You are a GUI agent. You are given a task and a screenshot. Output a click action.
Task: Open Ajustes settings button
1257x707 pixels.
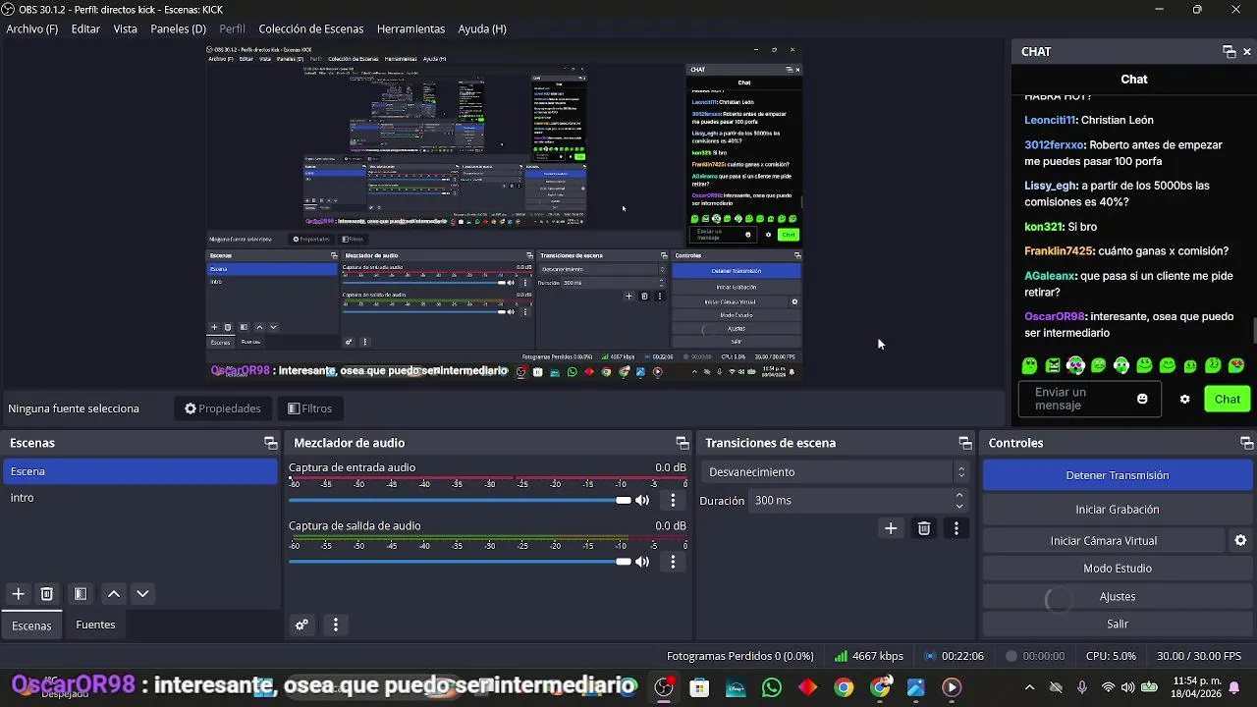(1118, 596)
